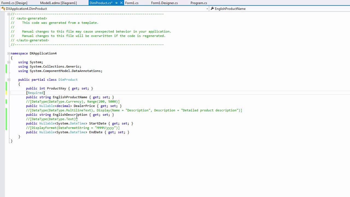Click the DealerPrice property name
This screenshot has width=350, height=197.
pyautogui.click(x=84, y=106)
